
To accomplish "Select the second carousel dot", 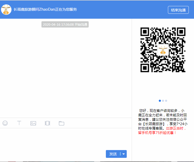I will 163,101.
